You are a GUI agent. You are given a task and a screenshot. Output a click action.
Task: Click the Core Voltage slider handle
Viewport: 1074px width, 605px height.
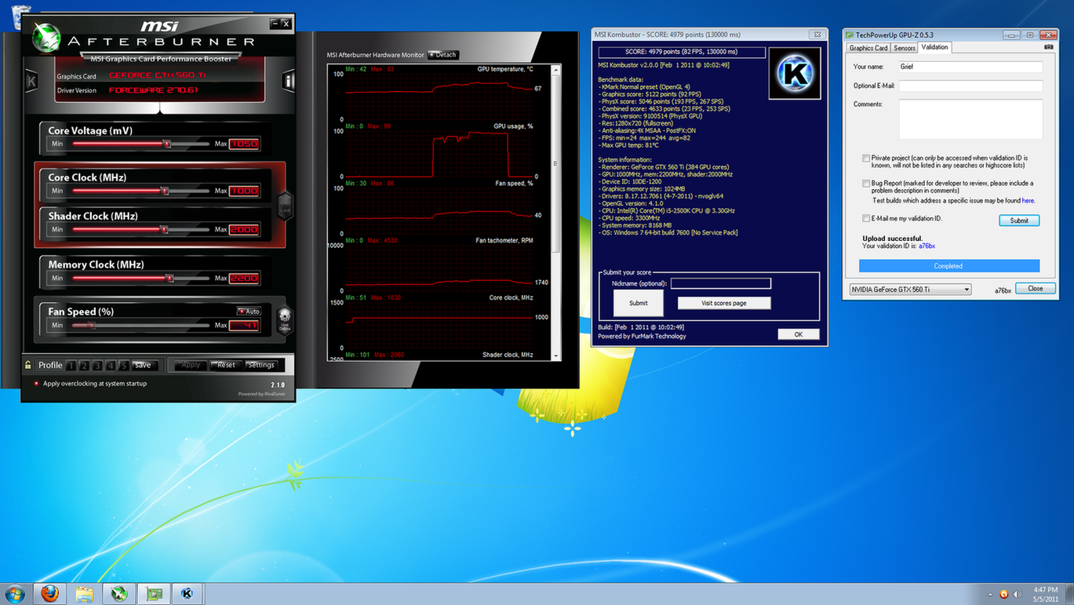pyautogui.click(x=166, y=144)
